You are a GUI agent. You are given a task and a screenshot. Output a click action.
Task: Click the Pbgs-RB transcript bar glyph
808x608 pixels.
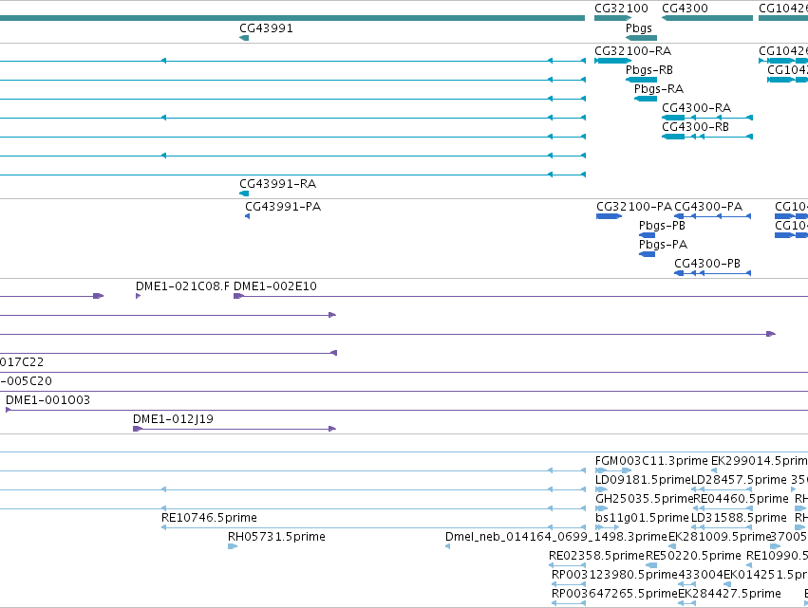pos(641,80)
